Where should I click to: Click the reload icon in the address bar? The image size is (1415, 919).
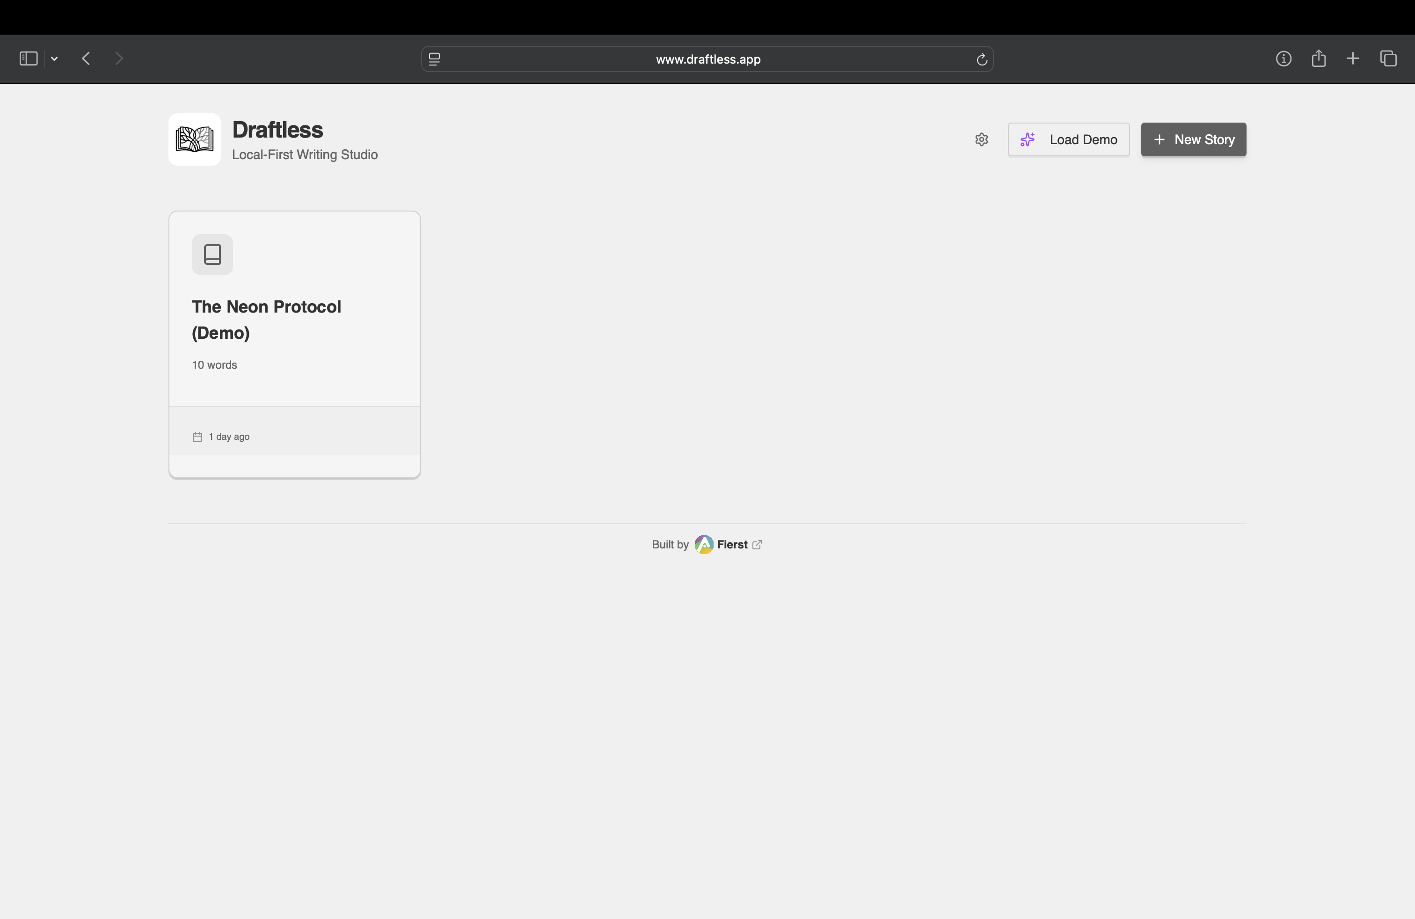click(982, 59)
